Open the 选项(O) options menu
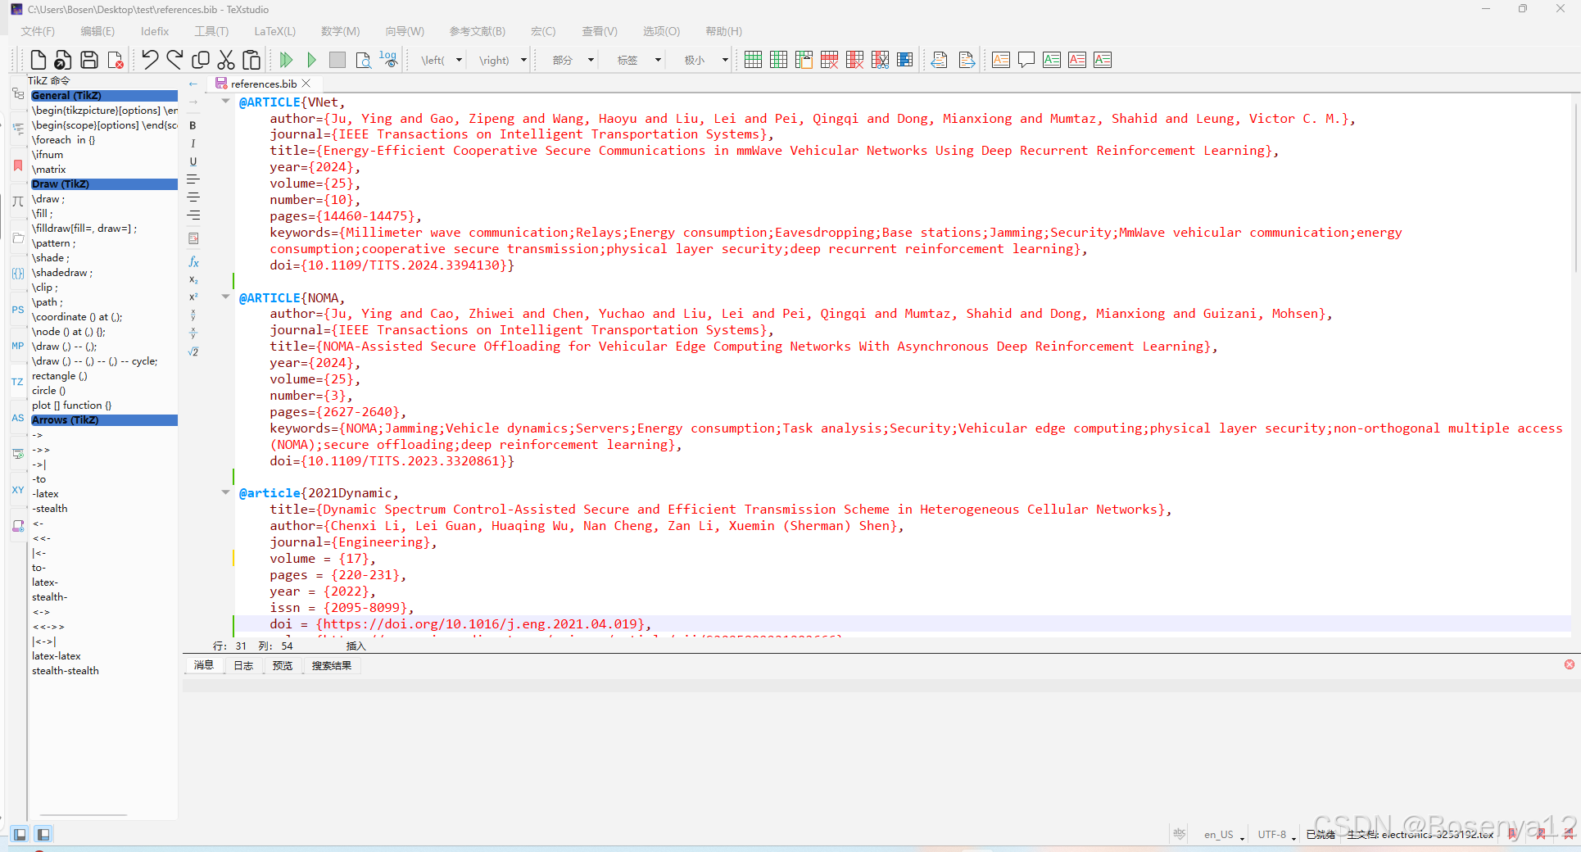The image size is (1581, 852). click(661, 31)
